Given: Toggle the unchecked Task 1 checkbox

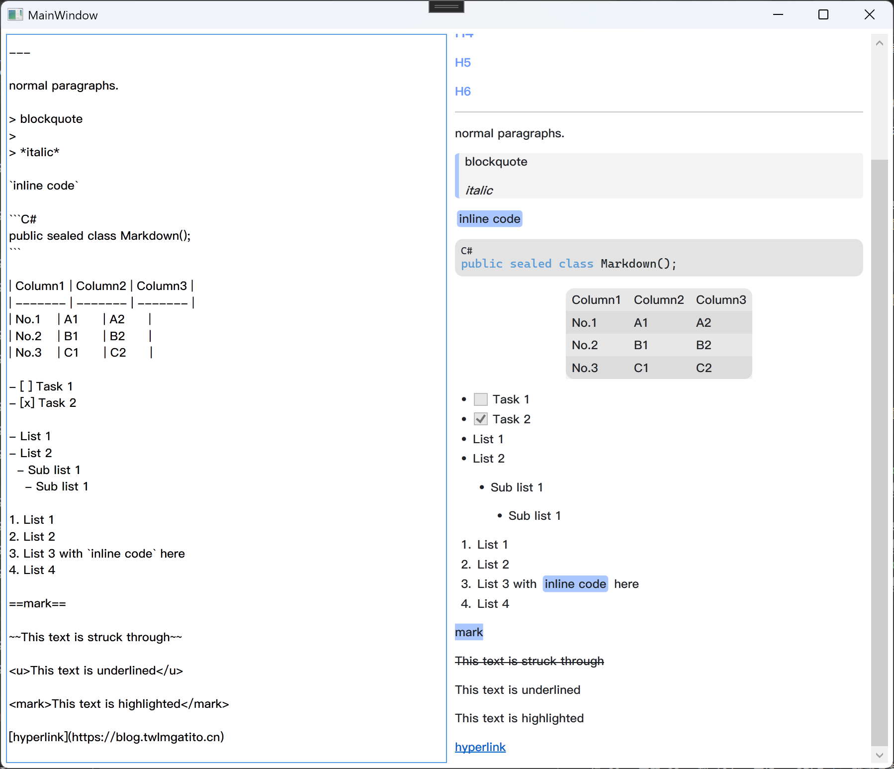Looking at the screenshot, I should [x=480, y=399].
